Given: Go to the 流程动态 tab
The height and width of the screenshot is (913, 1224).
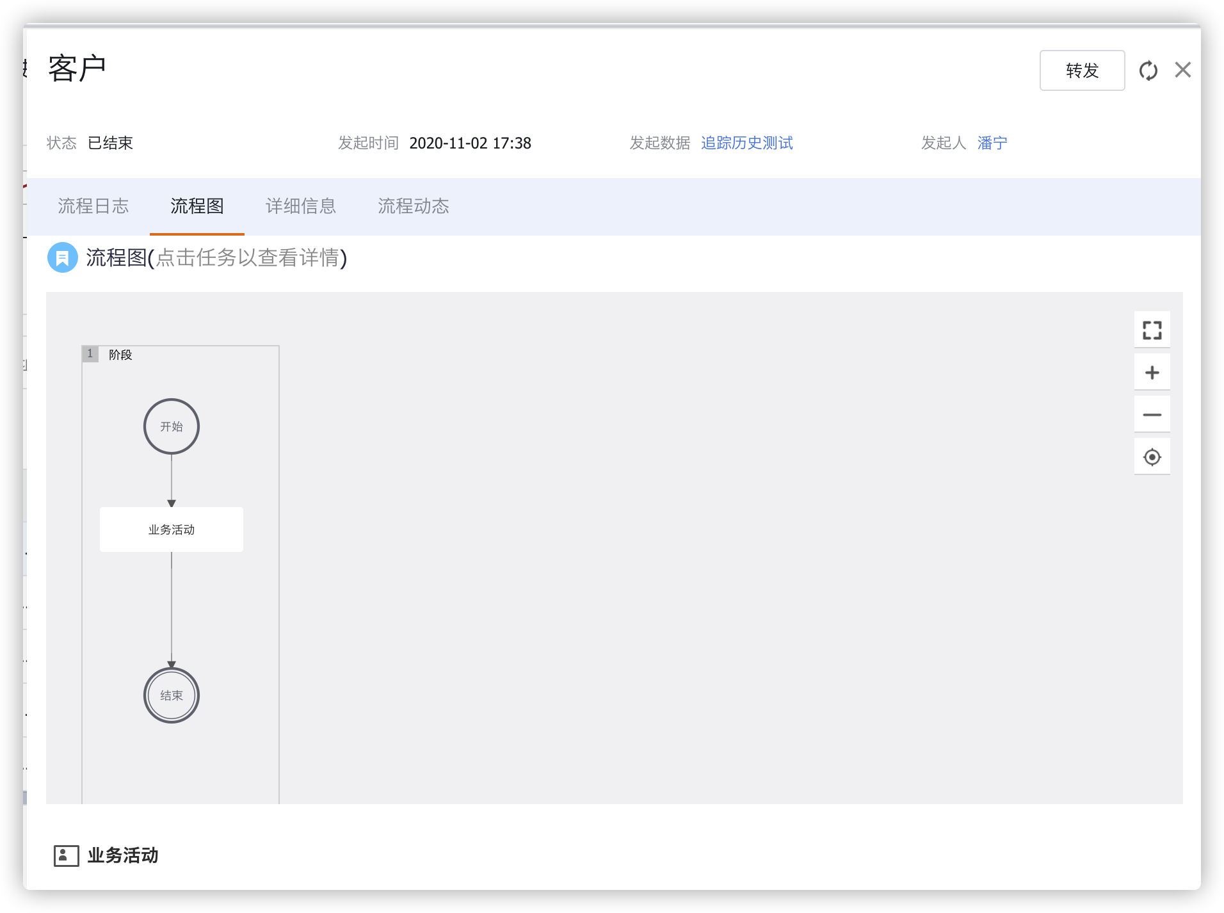Looking at the screenshot, I should 414,206.
